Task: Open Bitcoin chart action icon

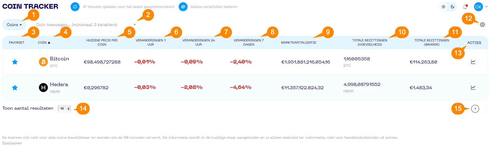Action: pos(473,62)
